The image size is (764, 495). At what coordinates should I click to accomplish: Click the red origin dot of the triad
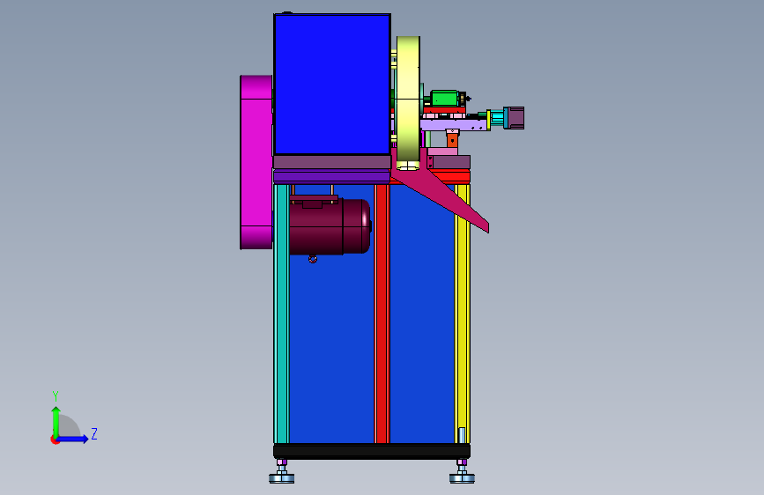tap(55, 440)
